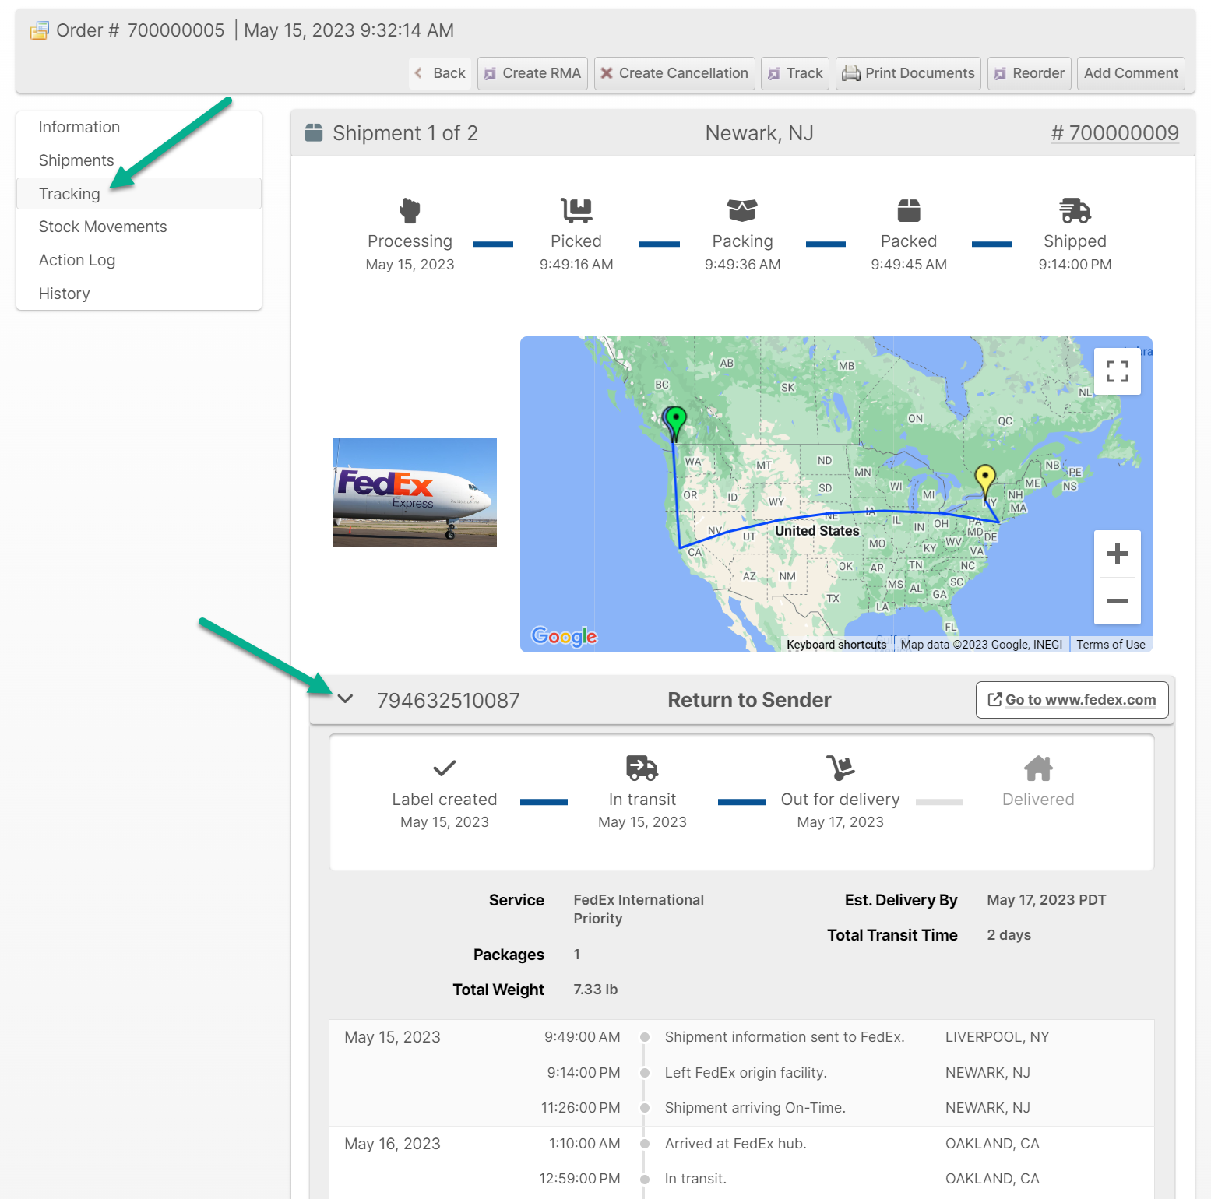Collapse tracking number 794632510087 details

346,699
